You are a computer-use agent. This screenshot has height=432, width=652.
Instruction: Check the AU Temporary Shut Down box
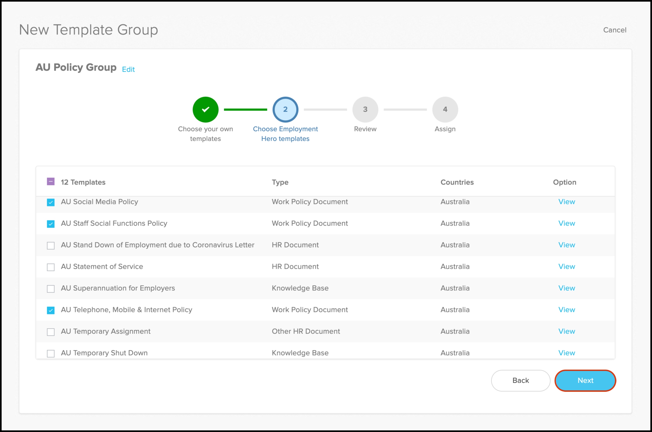click(51, 353)
